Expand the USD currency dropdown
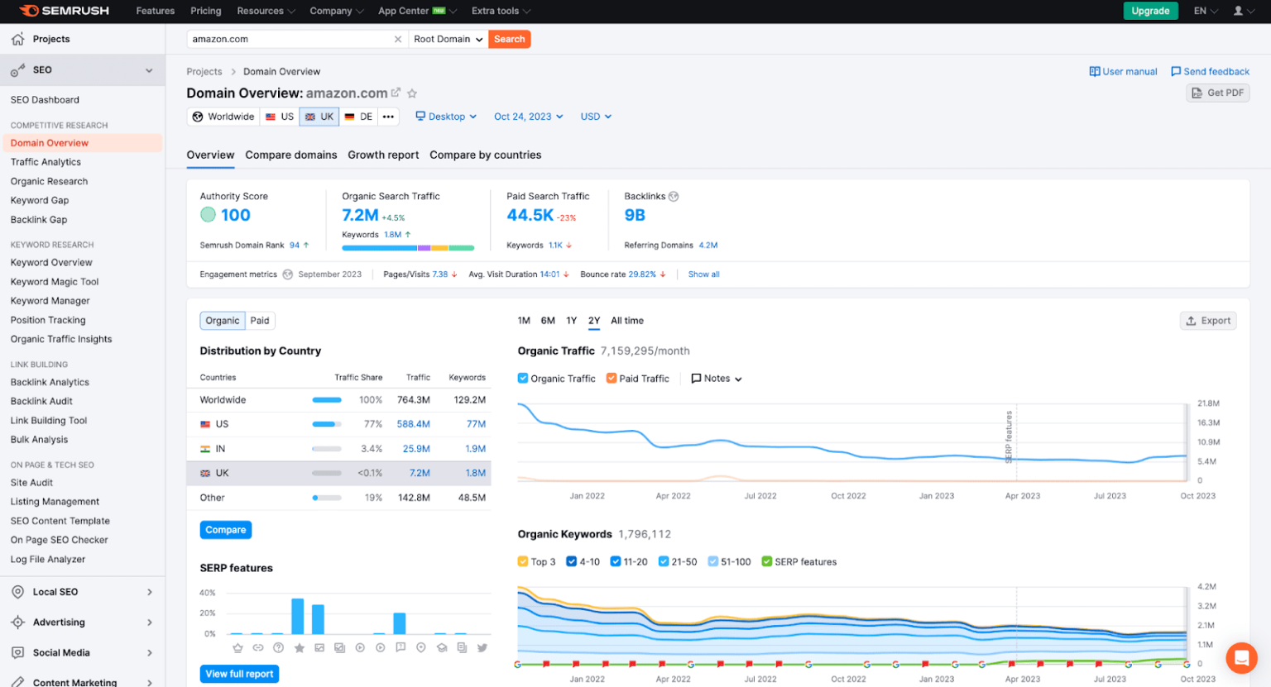This screenshot has width=1271, height=687. click(595, 116)
